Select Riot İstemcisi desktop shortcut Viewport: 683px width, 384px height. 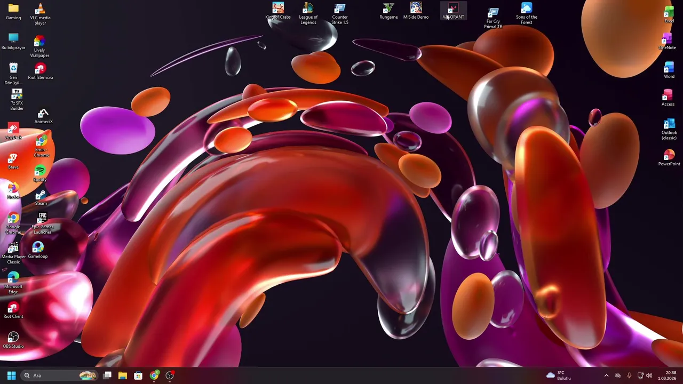click(x=40, y=71)
